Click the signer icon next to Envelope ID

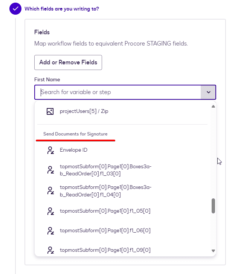pos(50,150)
